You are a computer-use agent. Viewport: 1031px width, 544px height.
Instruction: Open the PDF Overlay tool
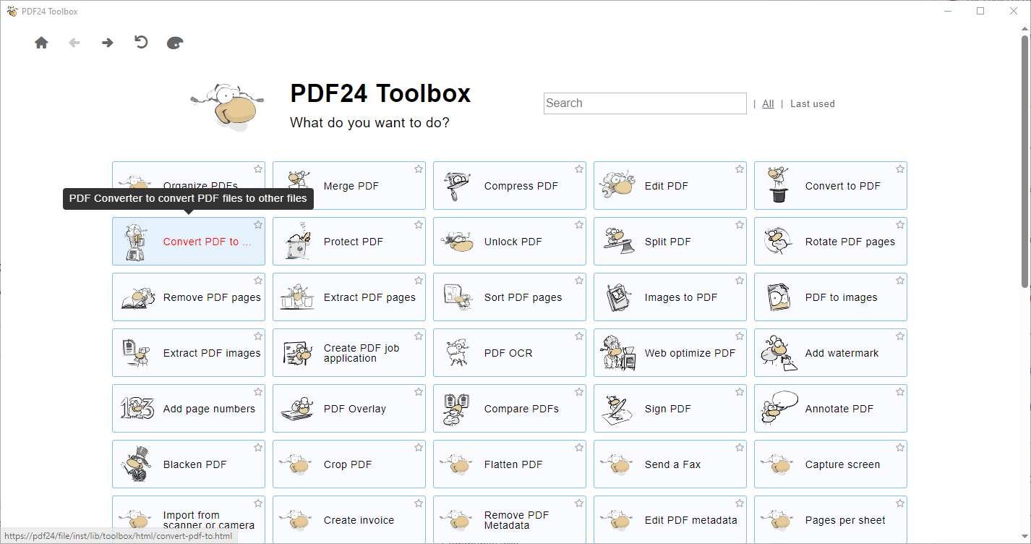point(349,409)
